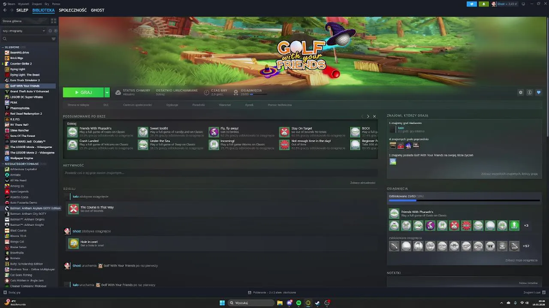Image resolution: width=549 pixels, height=308 pixels.
Task: Open Discord from the Windows taskbar
Action: tap(290, 303)
